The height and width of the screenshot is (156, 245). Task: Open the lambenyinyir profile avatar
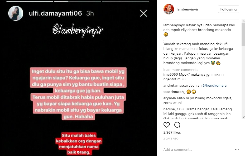169,9
